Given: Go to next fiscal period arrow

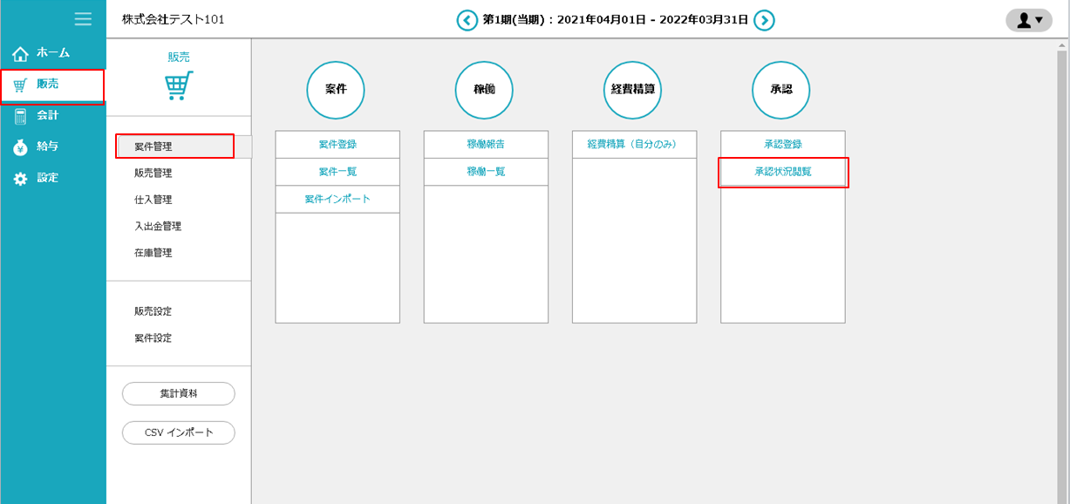Looking at the screenshot, I should [x=764, y=20].
